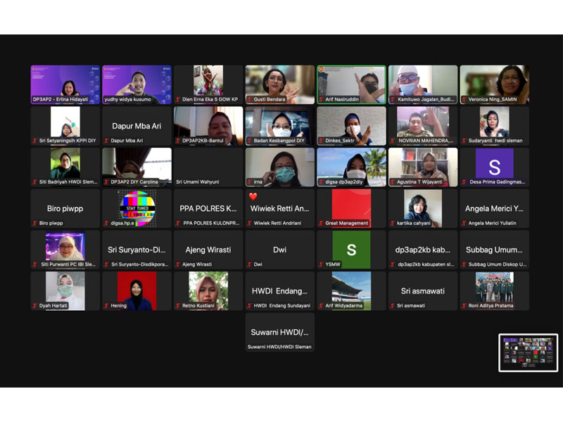Select the Suwarni HWDI/HWDI Sleman tile
This screenshot has width=563, height=422.
pos(279,332)
